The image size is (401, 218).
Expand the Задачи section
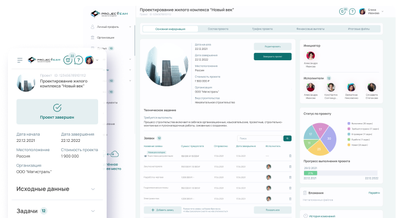pyautogui.click(x=93, y=211)
